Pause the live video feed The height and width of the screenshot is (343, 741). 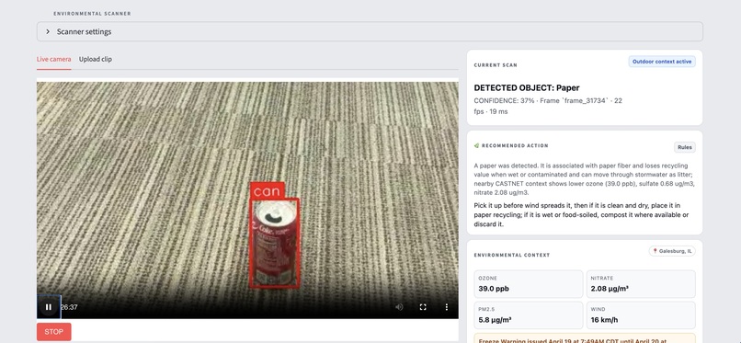click(x=49, y=307)
